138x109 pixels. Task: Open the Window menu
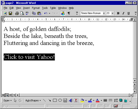tap(63, 8)
